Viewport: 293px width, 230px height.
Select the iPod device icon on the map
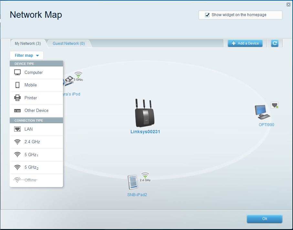pyautogui.click(x=68, y=81)
